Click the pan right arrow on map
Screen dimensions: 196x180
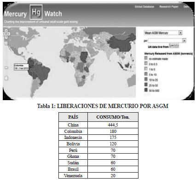9,34
